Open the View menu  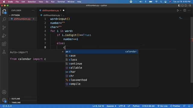tap(41, 2)
